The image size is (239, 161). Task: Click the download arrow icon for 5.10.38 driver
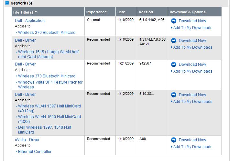(x=174, y=95)
